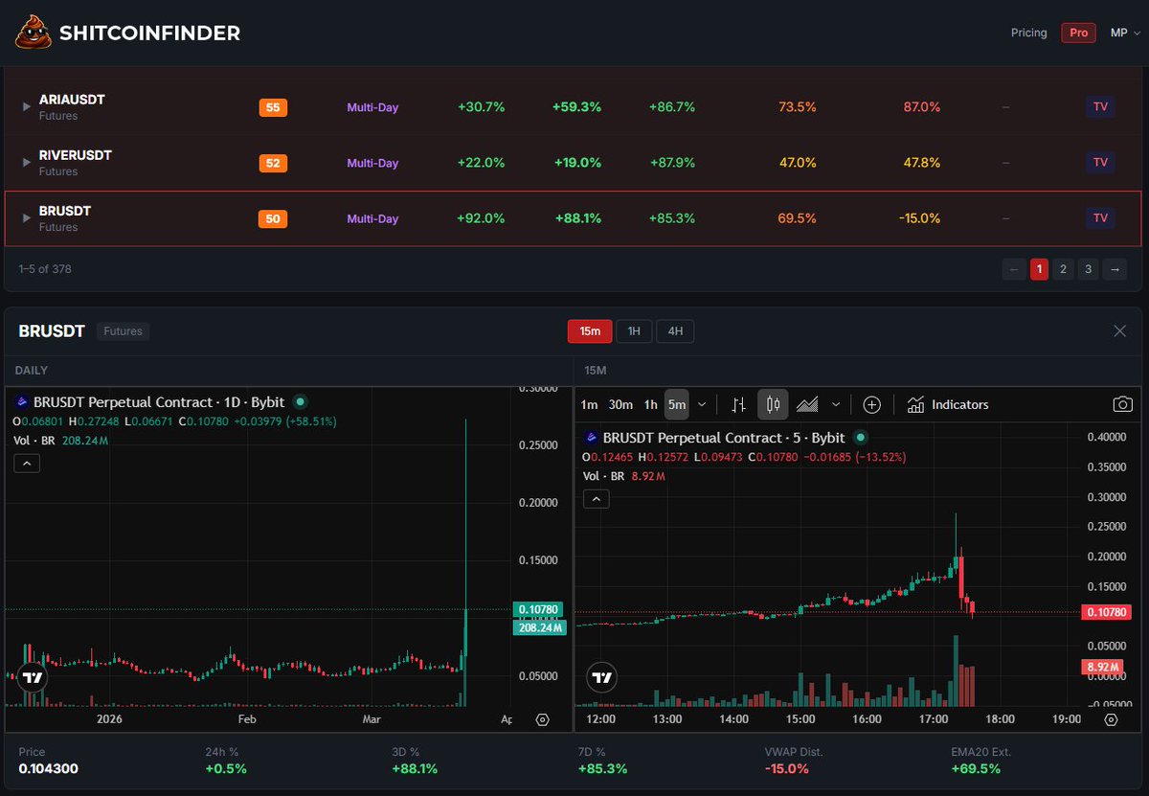Image resolution: width=1149 pixels, height=796 pixels.
Task: Click the Pro badge in the header
Action: coord(1078,32)
